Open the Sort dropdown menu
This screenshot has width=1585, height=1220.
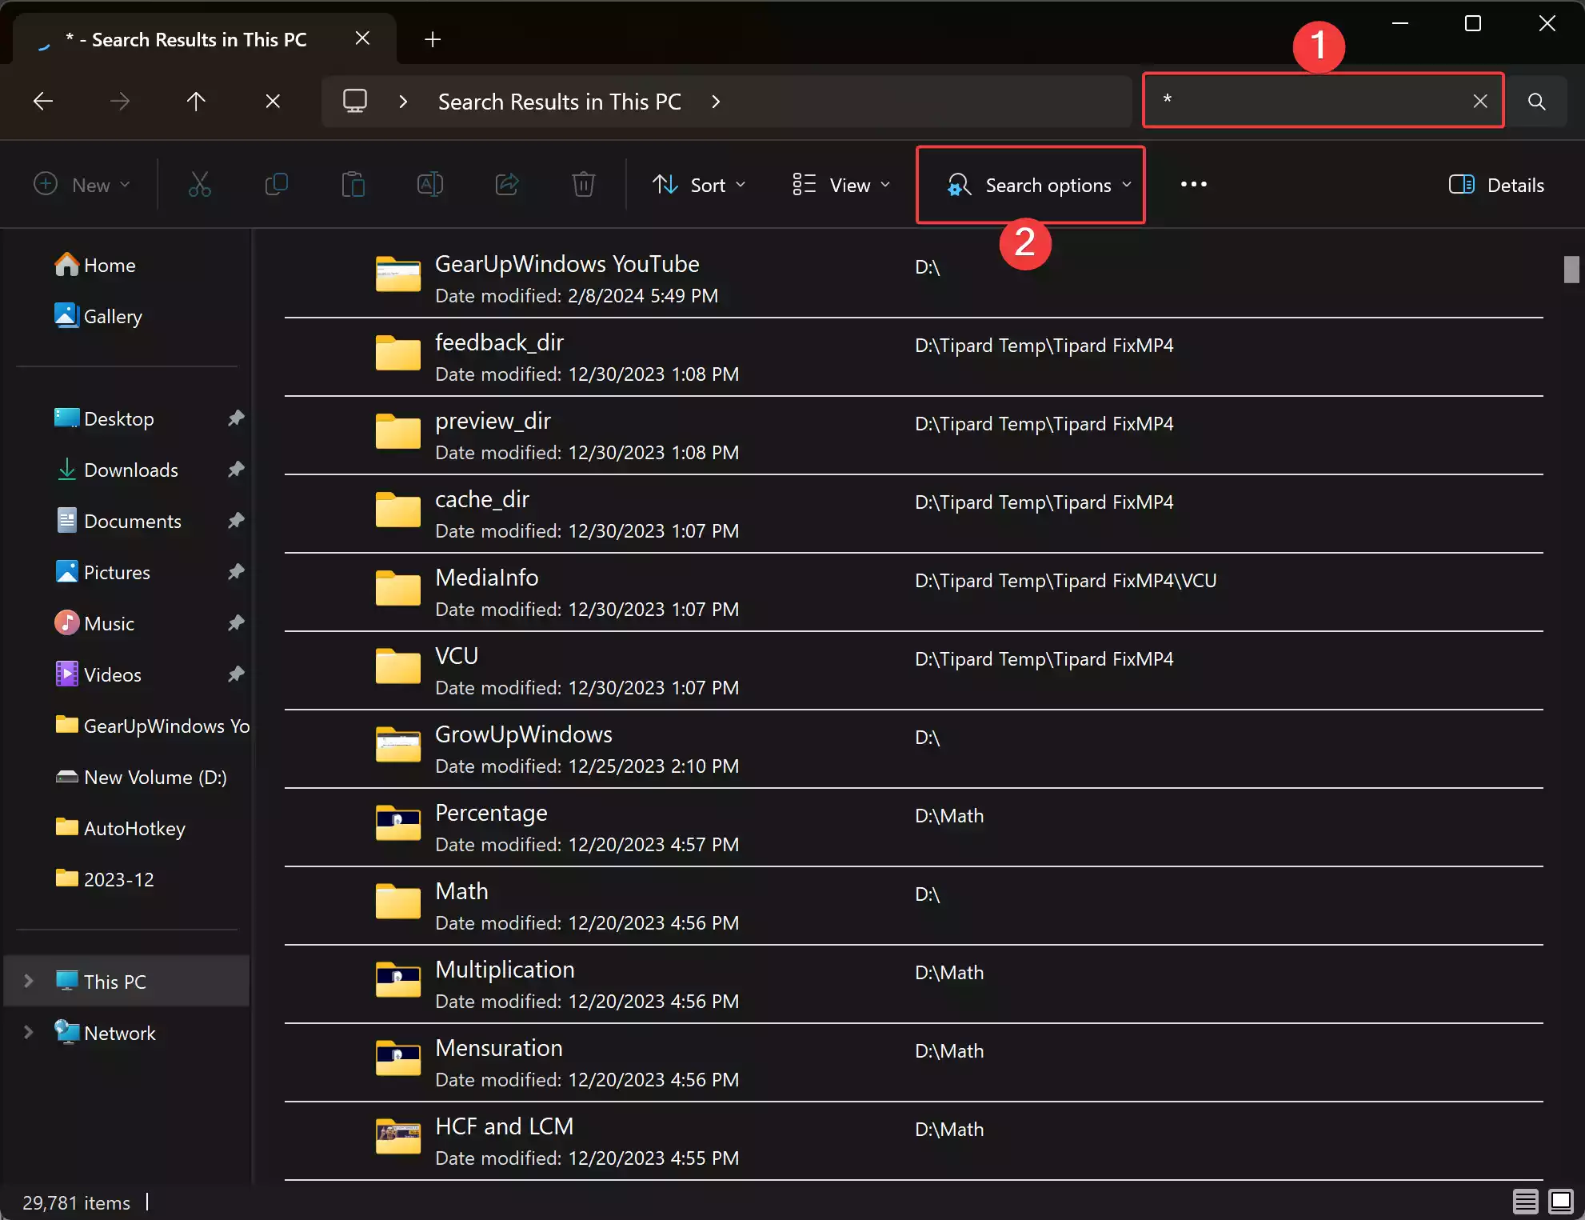click(699, 185)
